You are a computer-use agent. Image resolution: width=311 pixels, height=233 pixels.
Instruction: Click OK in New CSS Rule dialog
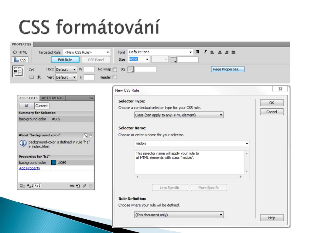[x=272, y=103]
